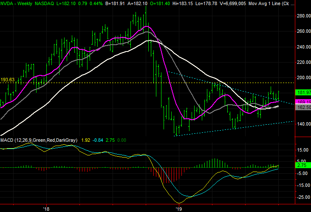Click the green MACD histogram value 2.75

click(110, 140)
